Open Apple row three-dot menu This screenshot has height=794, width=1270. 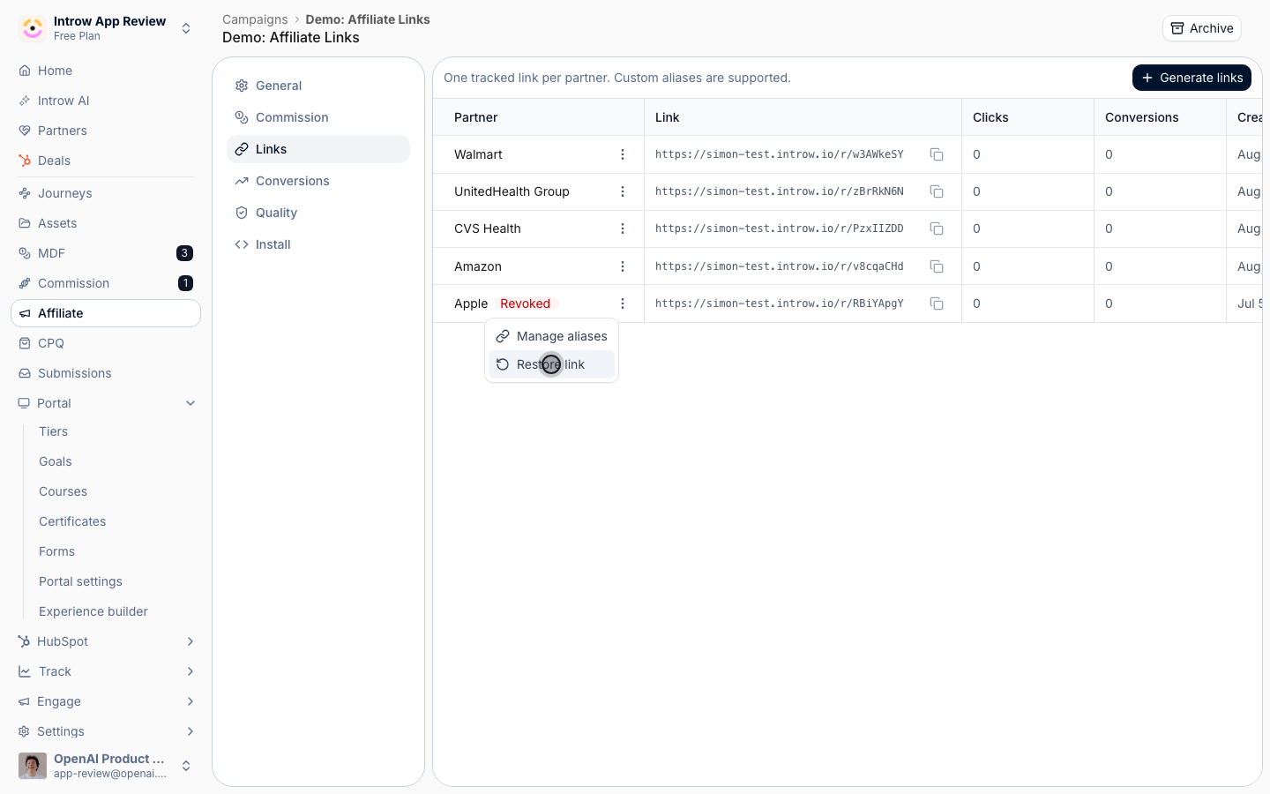(x=623, y=303)
